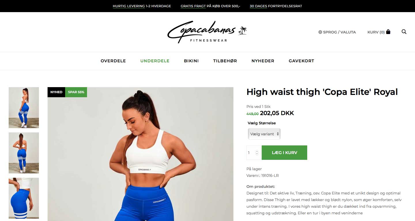Open the Vælg variant size dropdown
This screenshot has width=415, height=221.
pos(264,134)
